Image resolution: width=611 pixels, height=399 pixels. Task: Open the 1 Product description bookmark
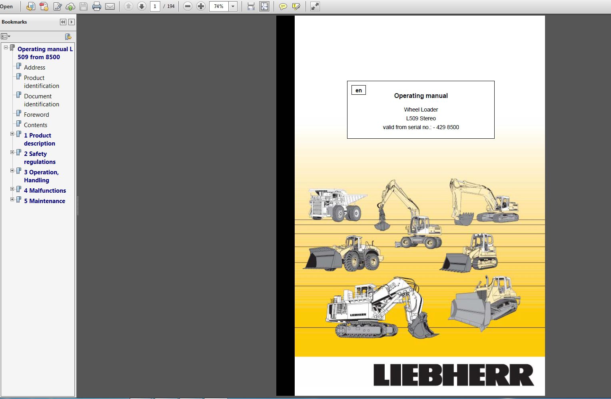(x=40, y=139)
